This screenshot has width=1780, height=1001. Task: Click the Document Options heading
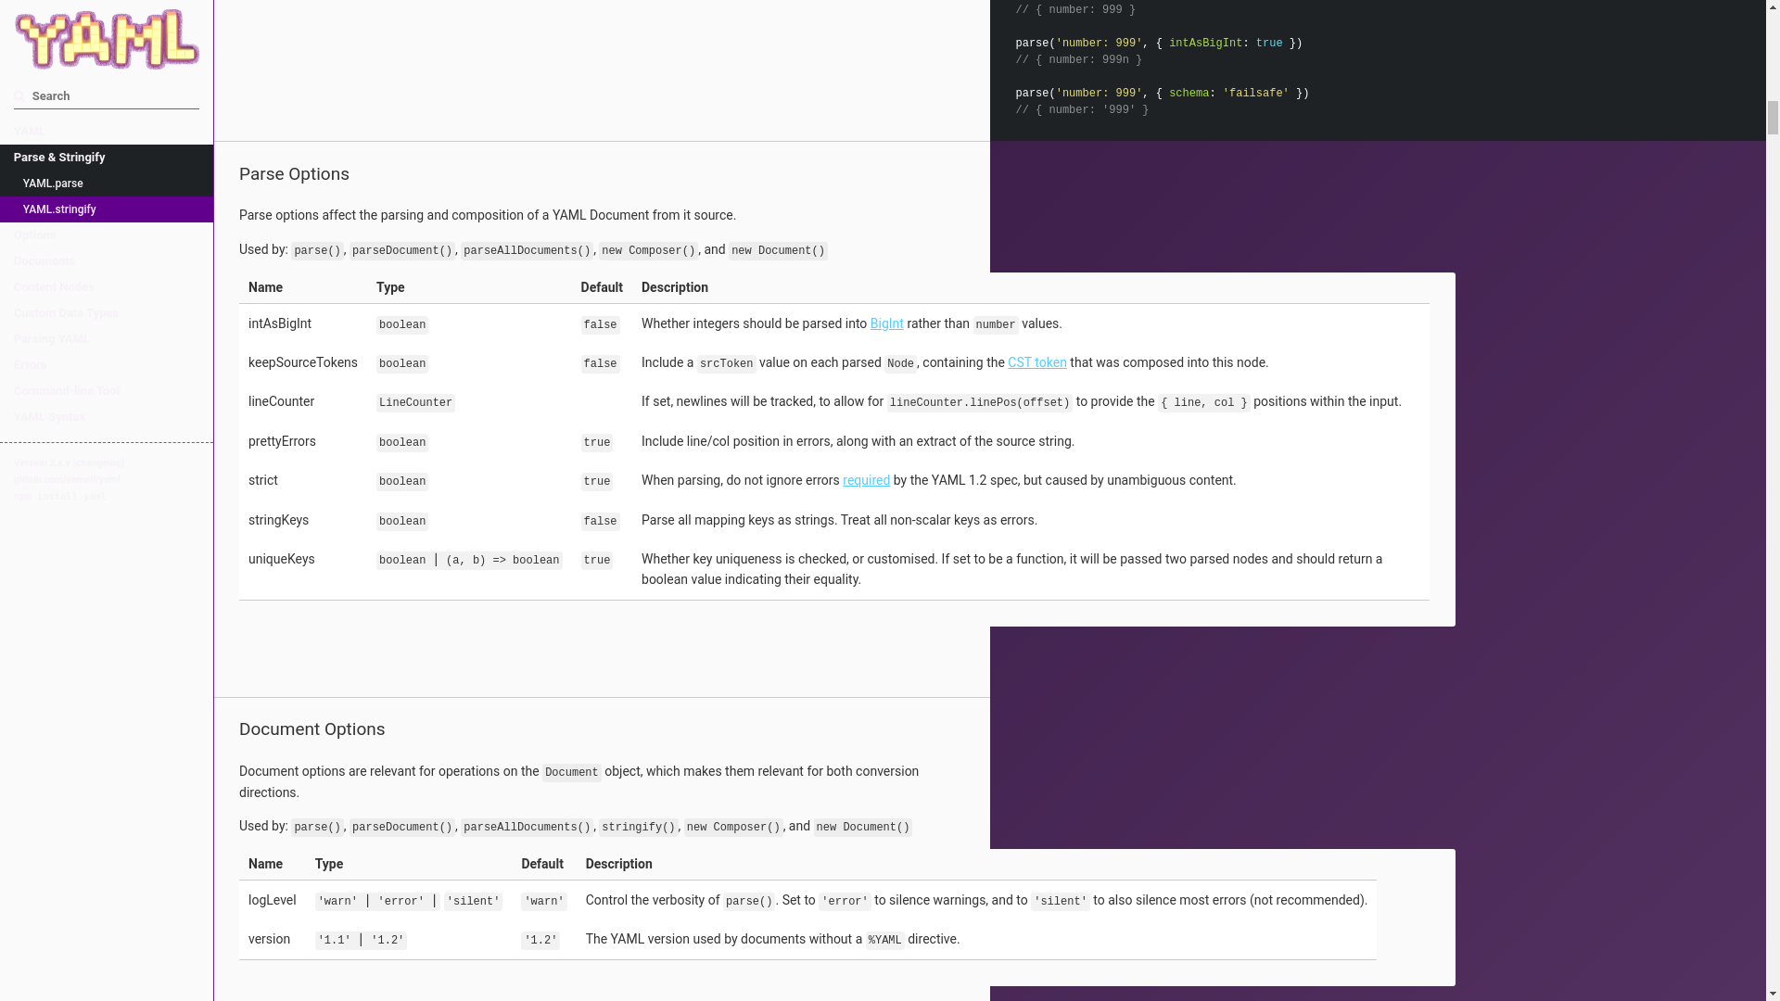(311, 729)
